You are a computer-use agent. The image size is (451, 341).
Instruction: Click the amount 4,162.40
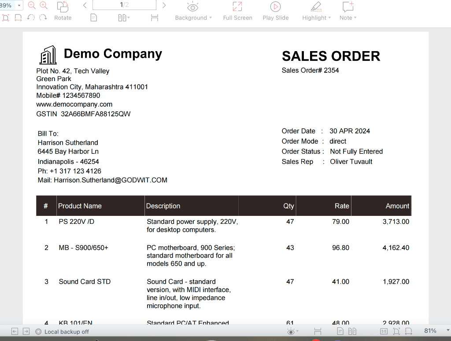pos(396,248)
